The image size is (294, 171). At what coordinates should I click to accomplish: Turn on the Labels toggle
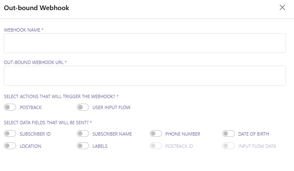tap(83, 146)
